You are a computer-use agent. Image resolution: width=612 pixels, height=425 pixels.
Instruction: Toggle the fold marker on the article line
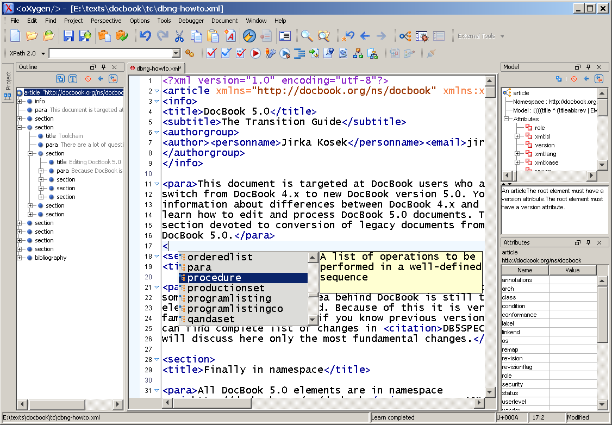tap(157, 91)
